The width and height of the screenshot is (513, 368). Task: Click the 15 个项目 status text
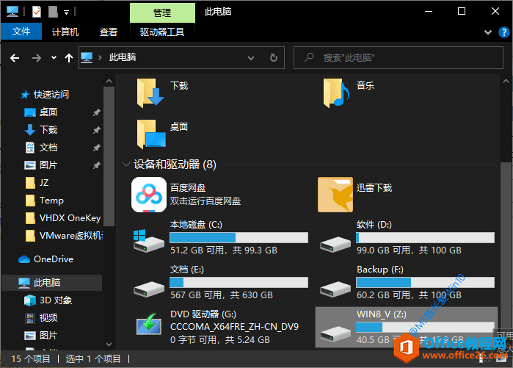click(x=31, y=359)
